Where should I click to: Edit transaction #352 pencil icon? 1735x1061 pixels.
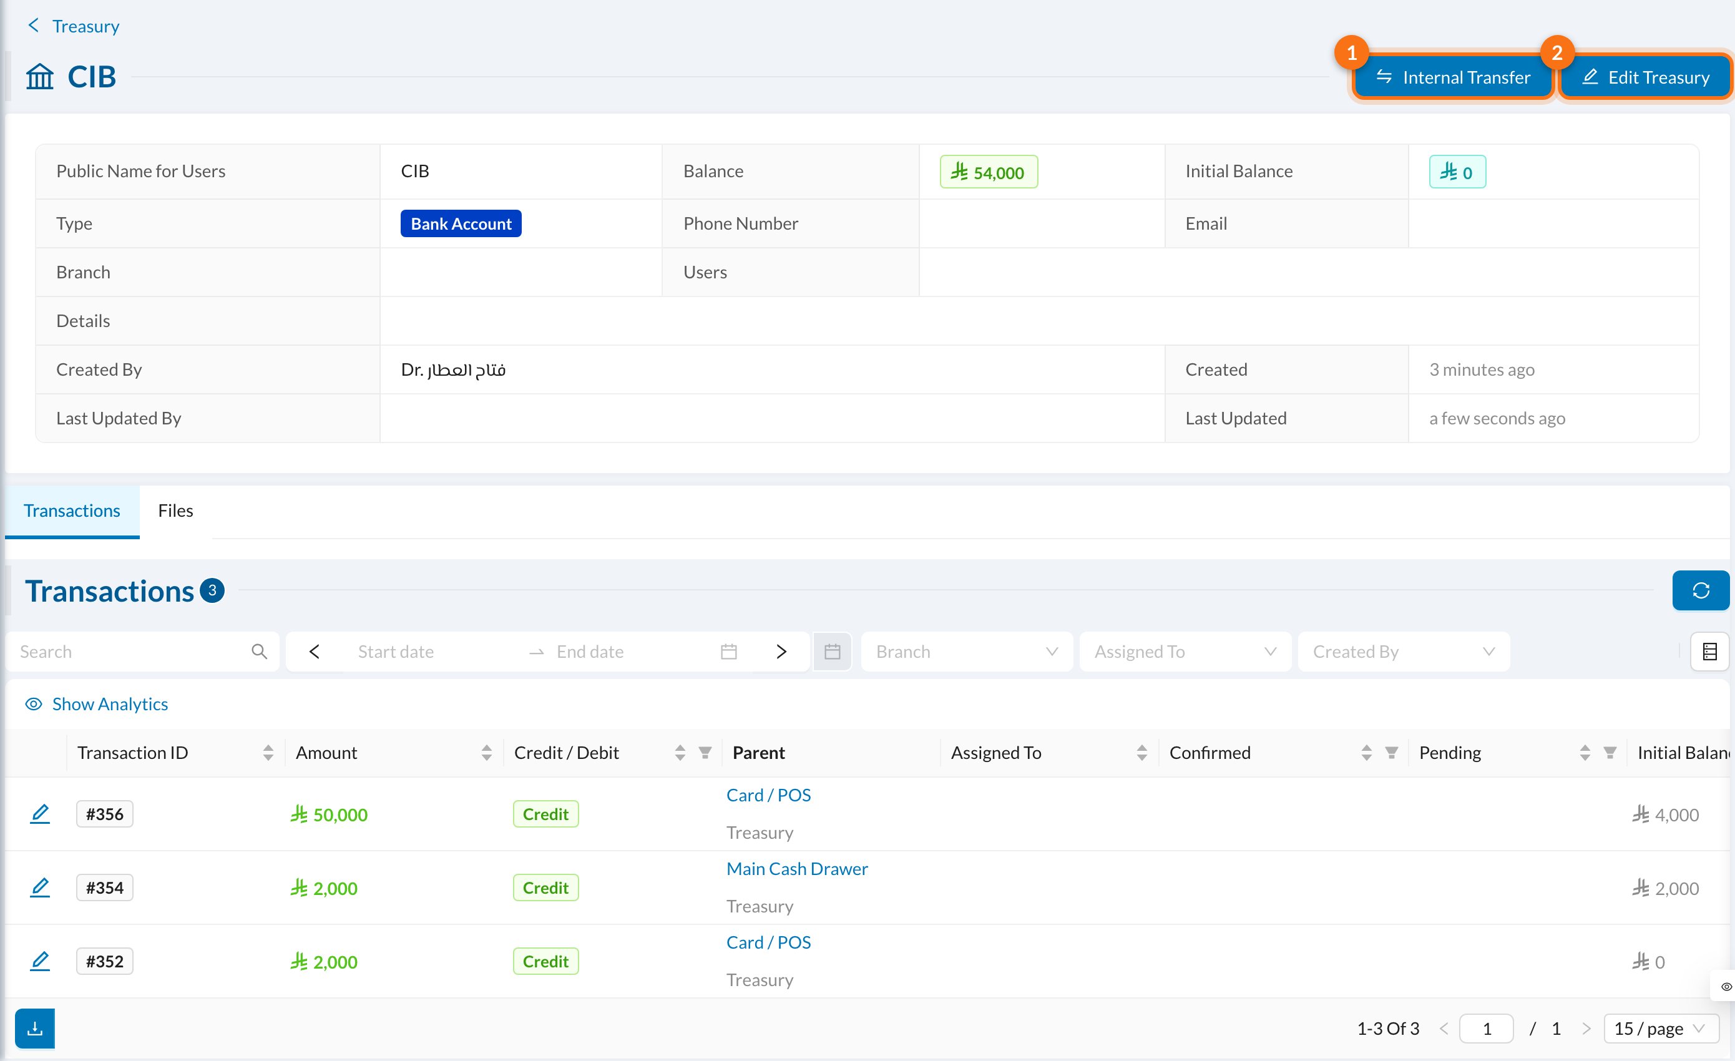pyautogui.click(x=40, y=961)
